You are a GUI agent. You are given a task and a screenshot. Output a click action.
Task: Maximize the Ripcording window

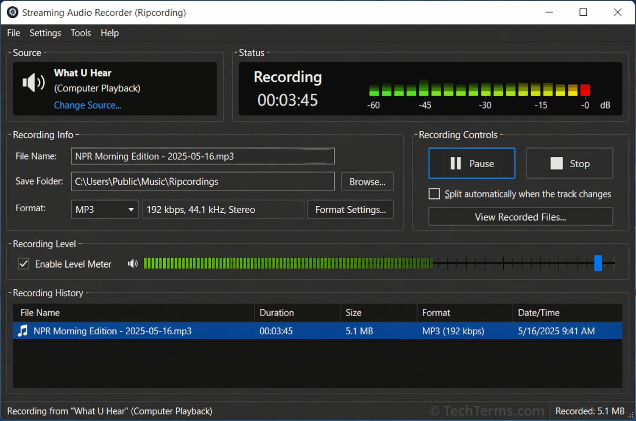tap(583, 12)
